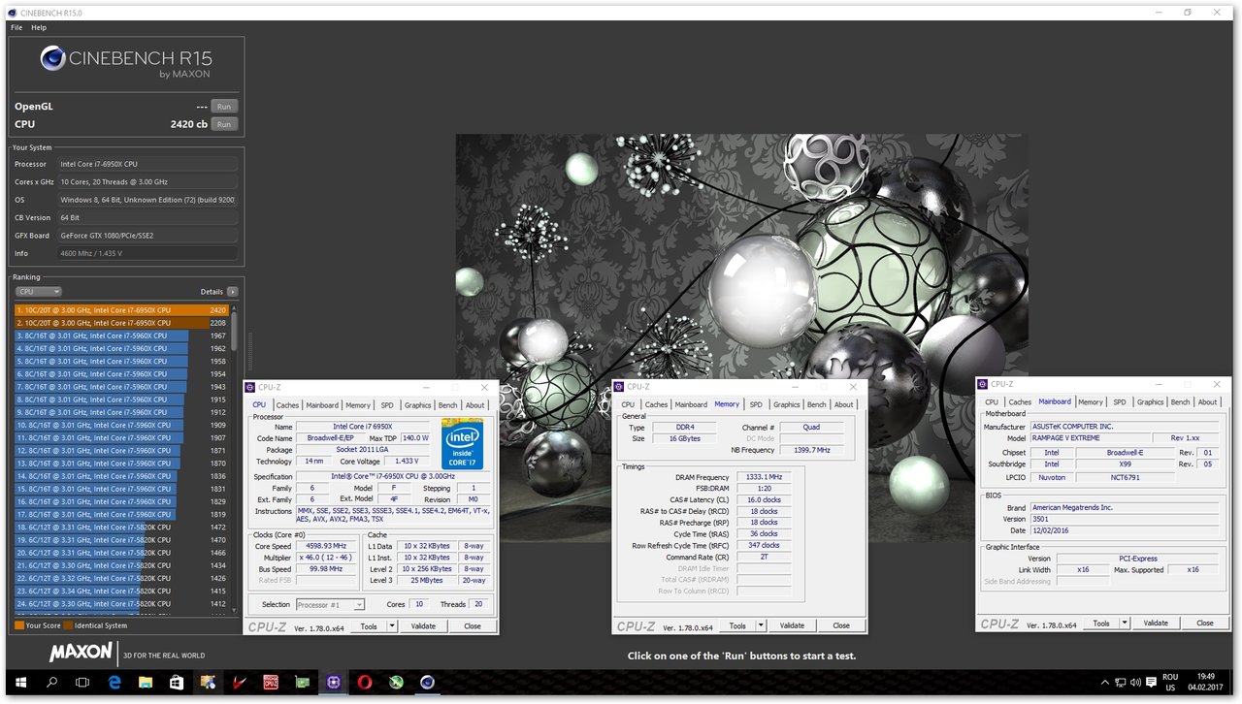Click Close in the CPU-Z CPU window

tap(473, 626)
